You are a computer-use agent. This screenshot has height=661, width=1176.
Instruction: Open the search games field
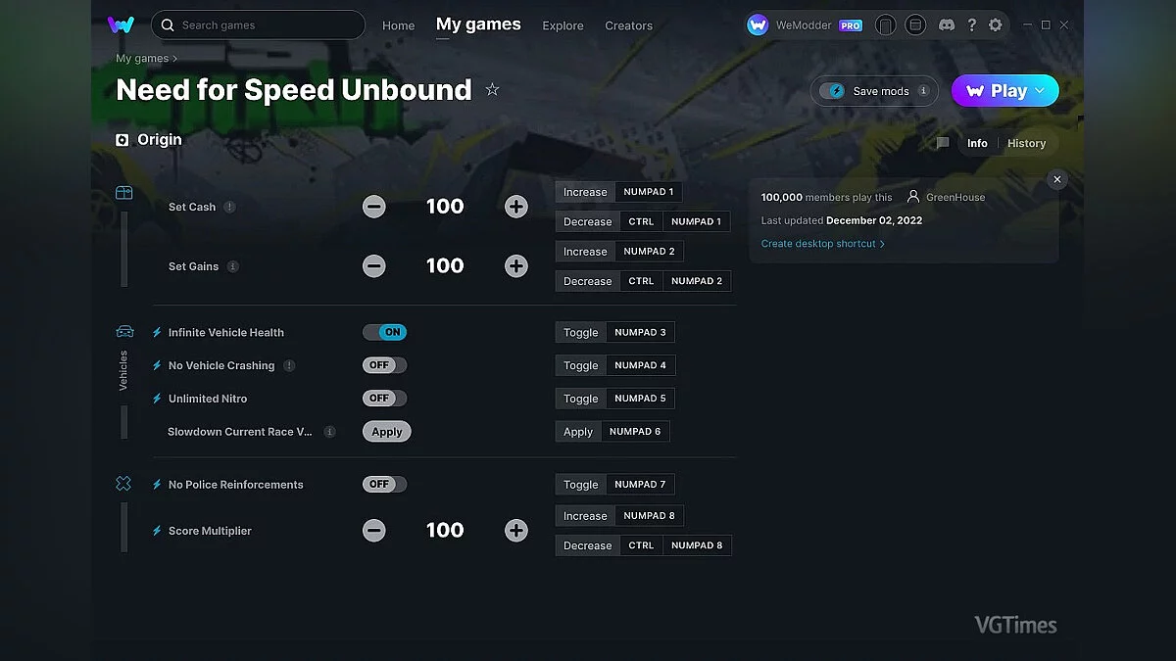click(258, 24)
